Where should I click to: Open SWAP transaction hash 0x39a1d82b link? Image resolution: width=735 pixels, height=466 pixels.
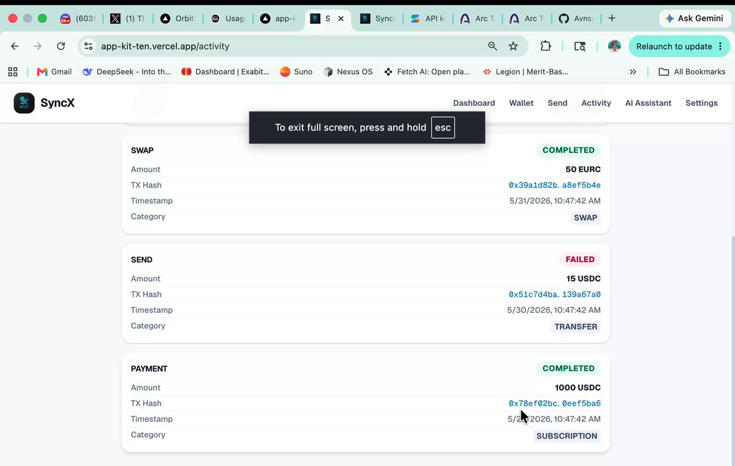click(554, 185)
